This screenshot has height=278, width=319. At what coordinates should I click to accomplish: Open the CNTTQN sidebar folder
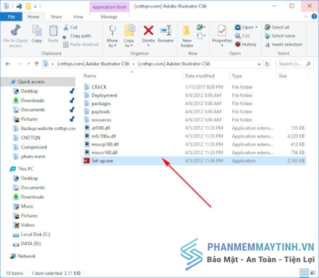26,138
